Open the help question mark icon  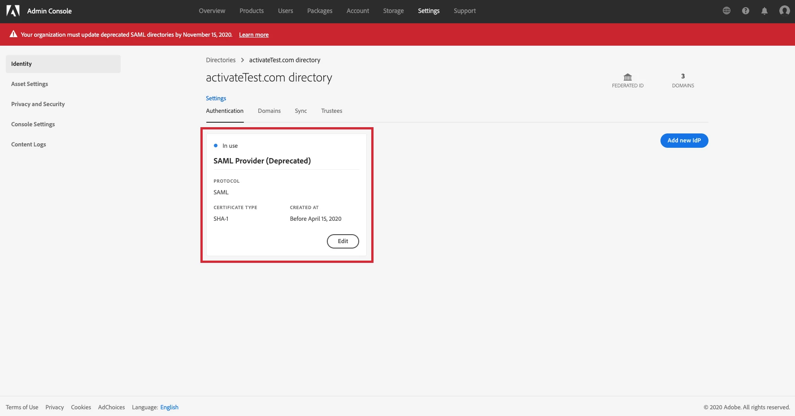click(746, 11)
